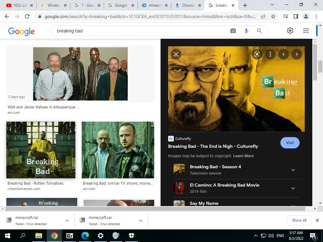Screen dimensions: 323x242
Task: Click the Say My Name entry
Action: pos(236,203)
